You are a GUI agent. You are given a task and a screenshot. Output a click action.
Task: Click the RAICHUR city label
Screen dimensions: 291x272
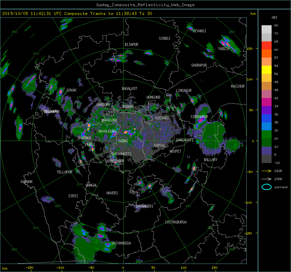(238, 86)
